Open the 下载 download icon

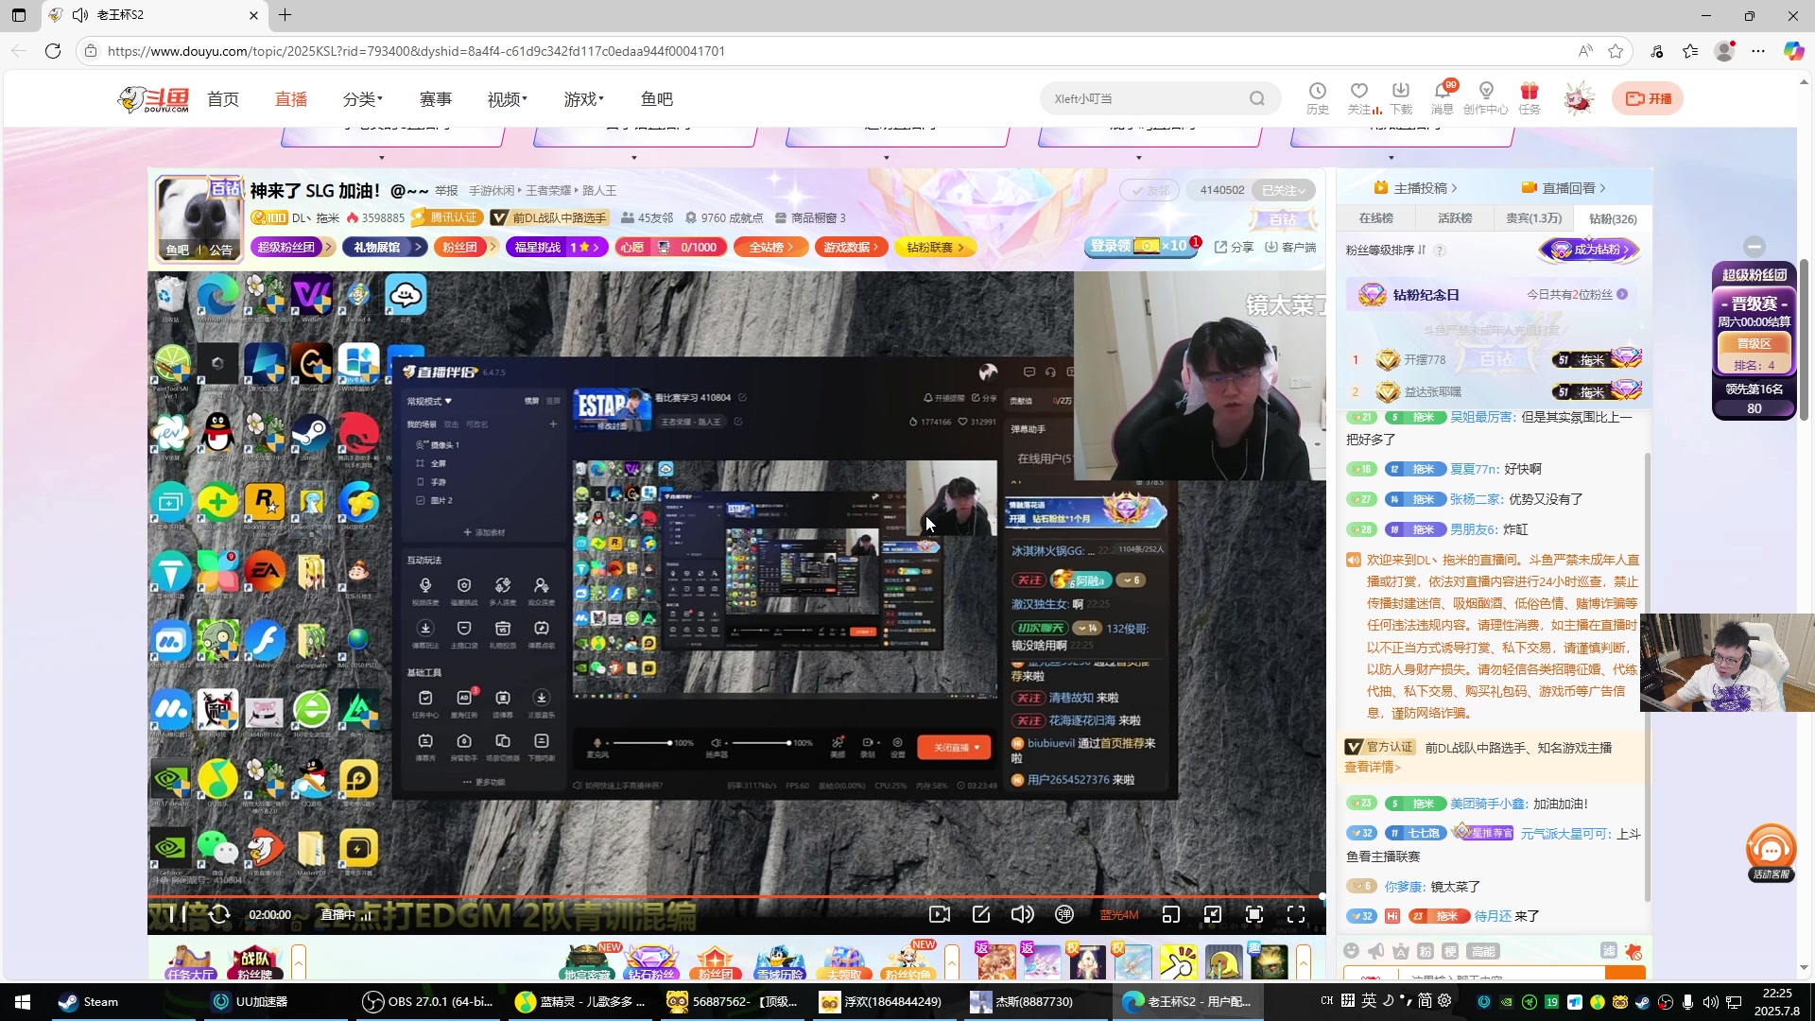click(1401, 97)
